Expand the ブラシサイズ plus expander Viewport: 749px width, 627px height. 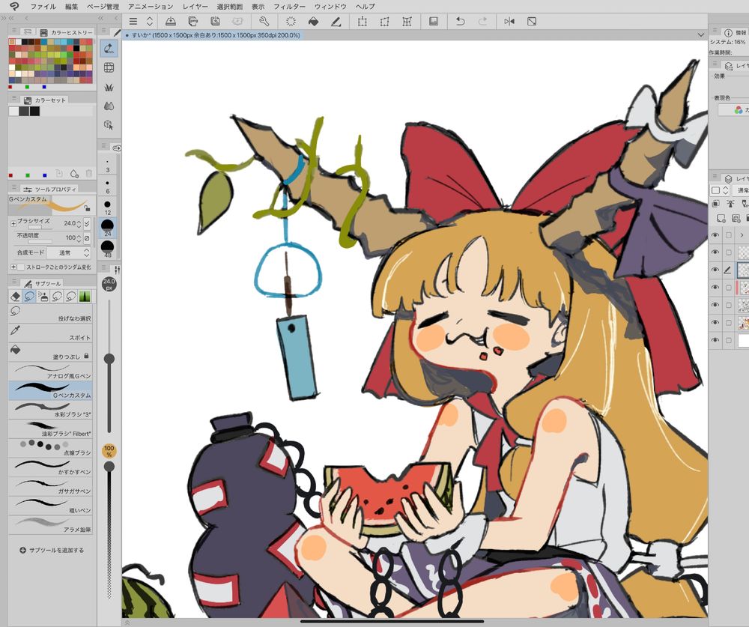[13, 223]
